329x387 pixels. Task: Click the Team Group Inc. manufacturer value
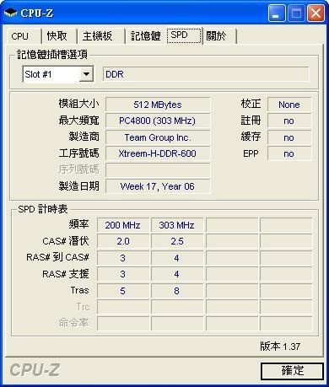click(158, 137)
